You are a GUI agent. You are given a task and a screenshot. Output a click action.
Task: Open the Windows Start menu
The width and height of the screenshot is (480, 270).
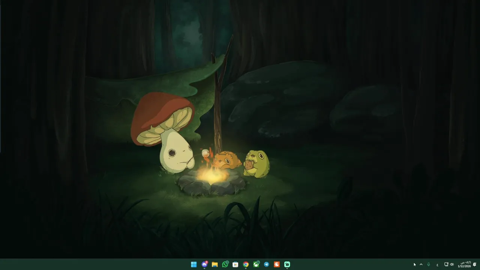coord(194,264)
